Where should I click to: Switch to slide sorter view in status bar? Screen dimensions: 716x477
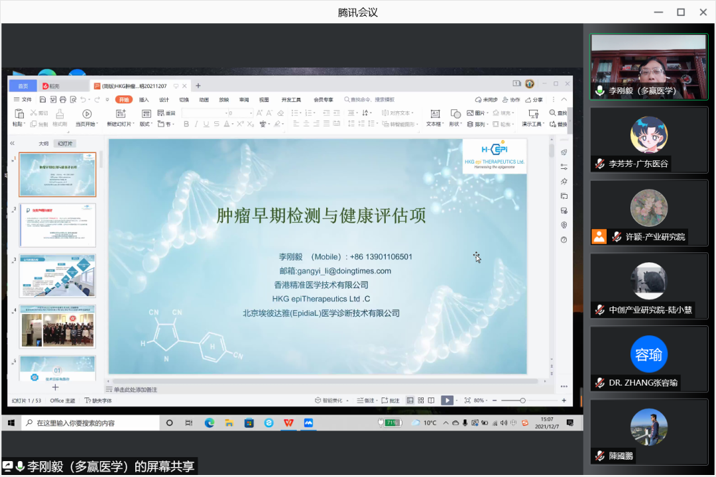click(422, 401)
